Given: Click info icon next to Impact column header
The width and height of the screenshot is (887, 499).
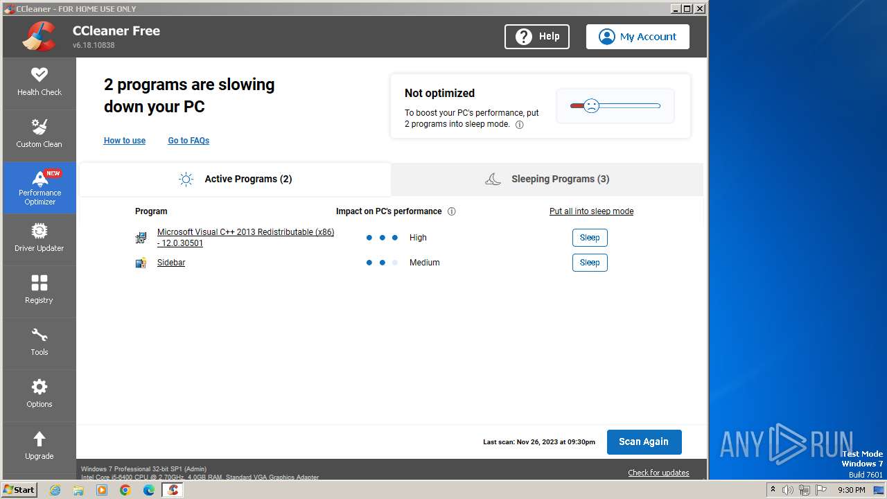Looking at the screenshot, I should 452,211.
